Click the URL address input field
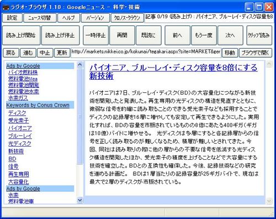The image size is (276, 219). [146, 53]
